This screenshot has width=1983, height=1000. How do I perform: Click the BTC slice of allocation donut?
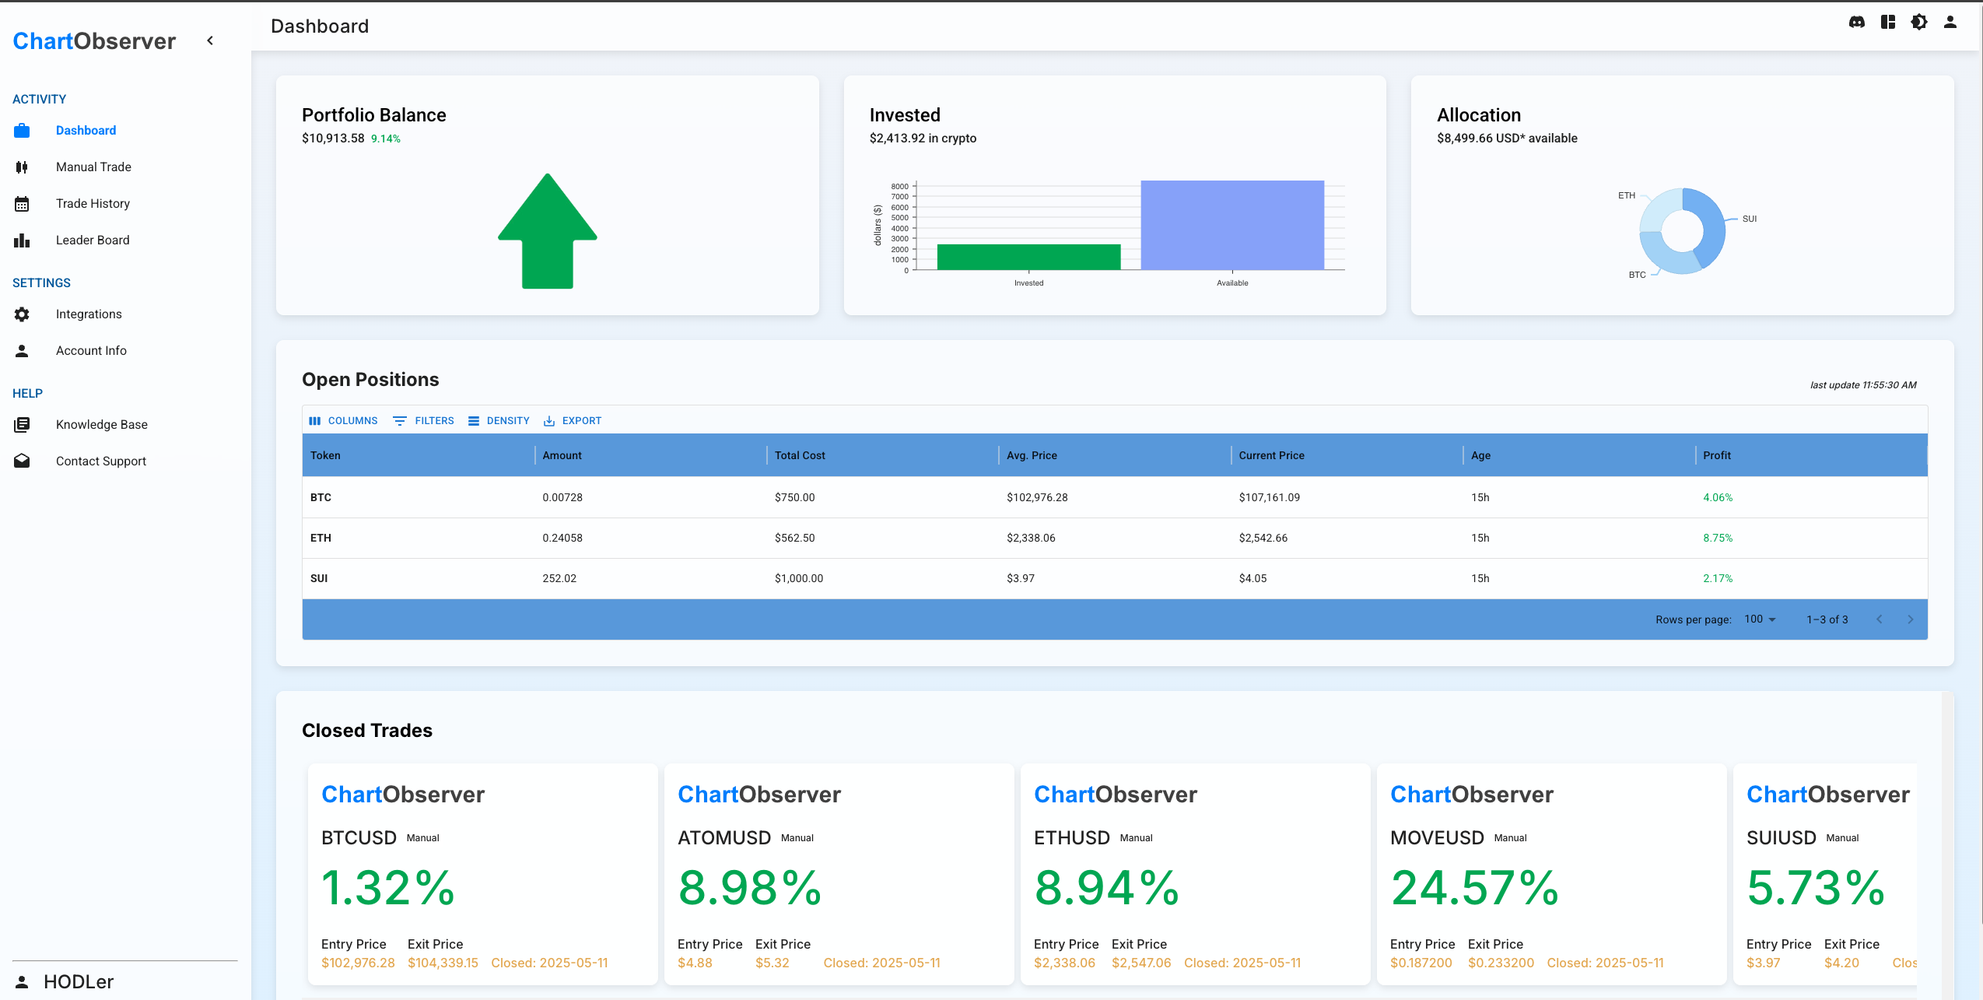click(x=1665, y=258)
